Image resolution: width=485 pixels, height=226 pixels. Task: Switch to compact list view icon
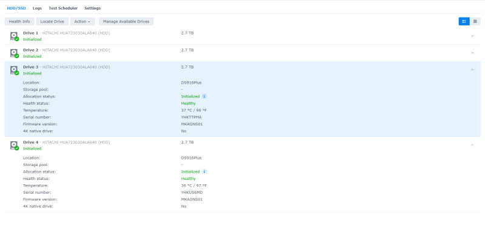[x=475, y=21]
